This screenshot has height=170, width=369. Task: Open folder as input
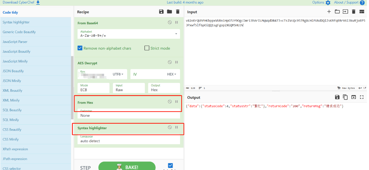[x=337, y=12]
